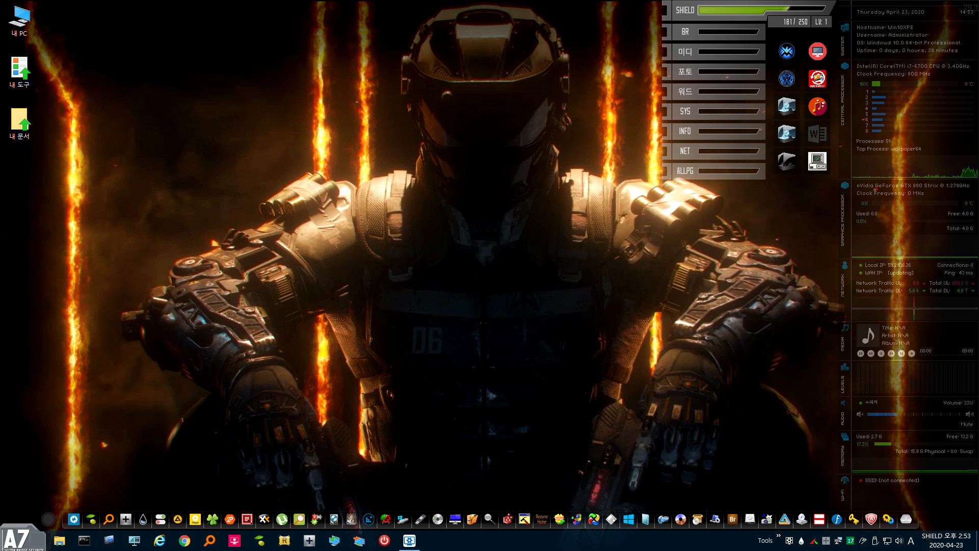Open the Command Prompt taskbar icon
The image size is (979, 551).
[x=84, y=541]
